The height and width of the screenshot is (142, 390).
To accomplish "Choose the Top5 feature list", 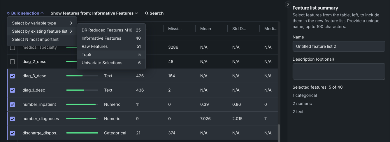I will (x=111, y=55).
